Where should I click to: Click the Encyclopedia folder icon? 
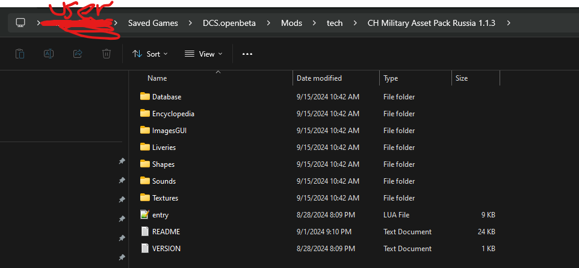[x=144, y=113]
